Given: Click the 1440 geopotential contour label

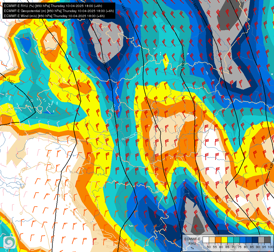Looking at the screenshot, I should 195,5.
